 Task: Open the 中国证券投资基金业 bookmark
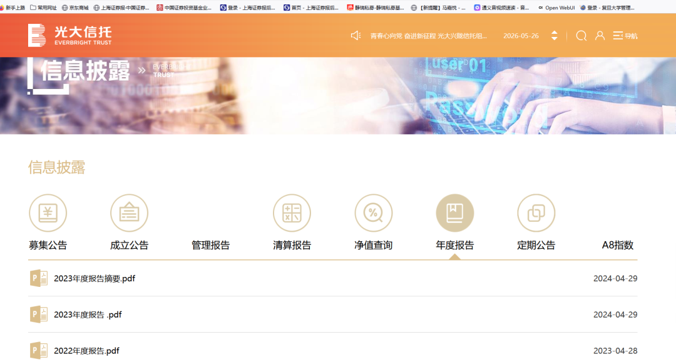coord(184,8)
